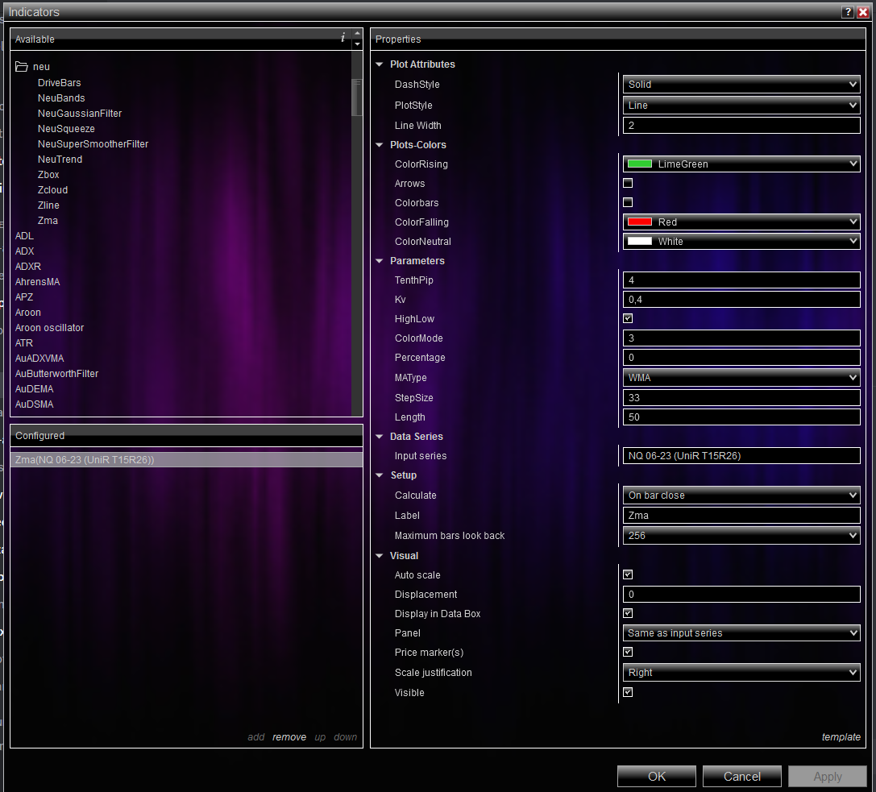Click the template link

pyautogui.click(x=841, y=737)
